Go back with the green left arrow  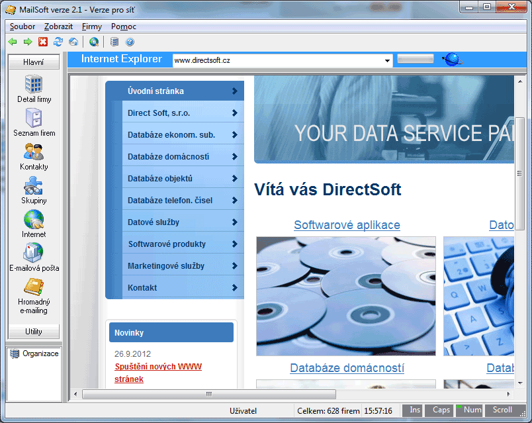click(13, 42)
